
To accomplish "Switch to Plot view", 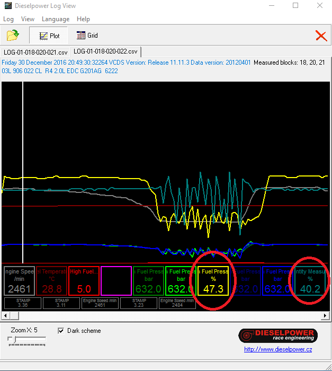I will [x=49, y=36].
